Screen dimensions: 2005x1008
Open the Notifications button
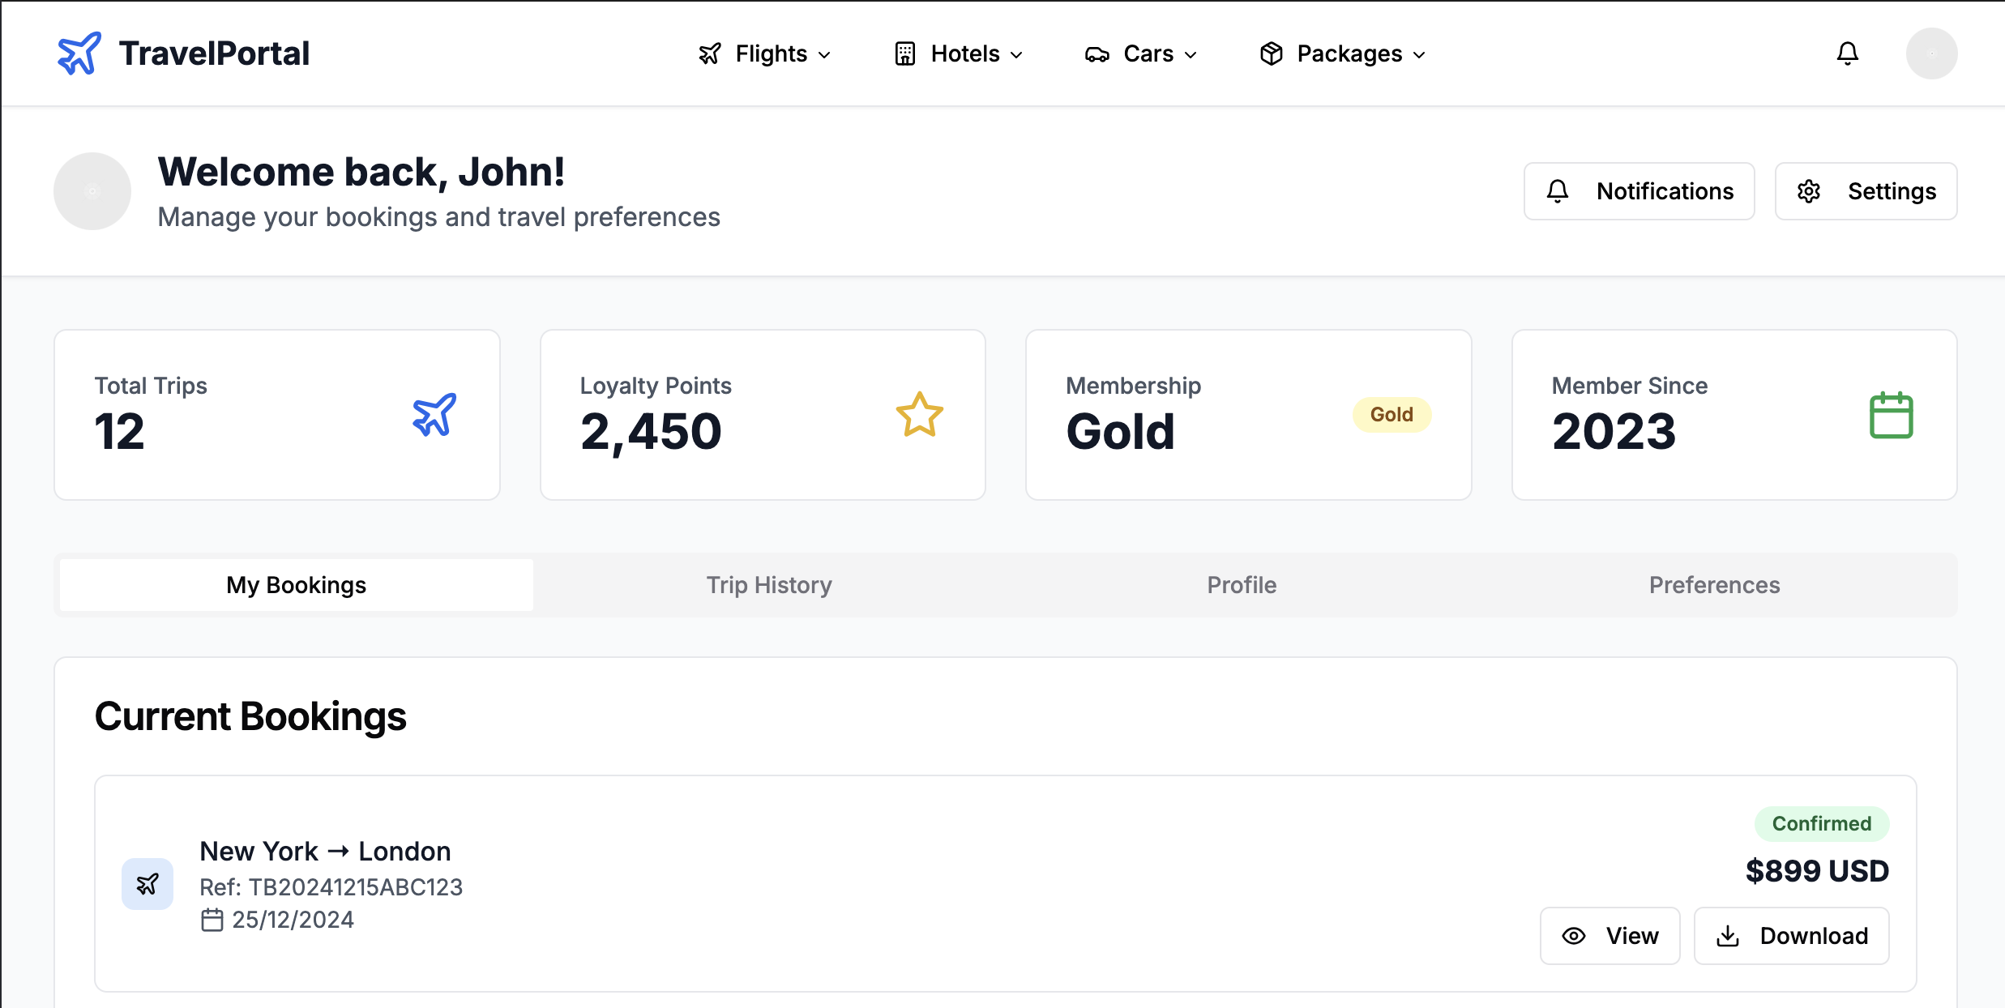pos(1639,191)
